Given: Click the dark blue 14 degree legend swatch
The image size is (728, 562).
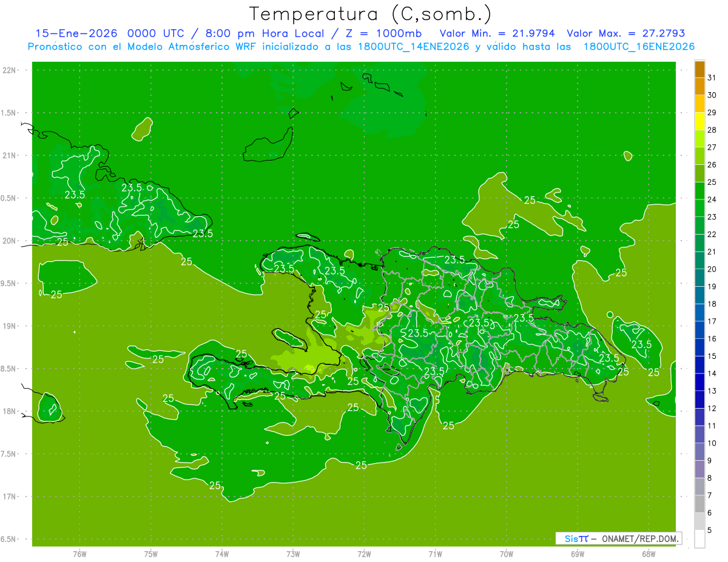Looking at the screenshot, I should [699, 365].
